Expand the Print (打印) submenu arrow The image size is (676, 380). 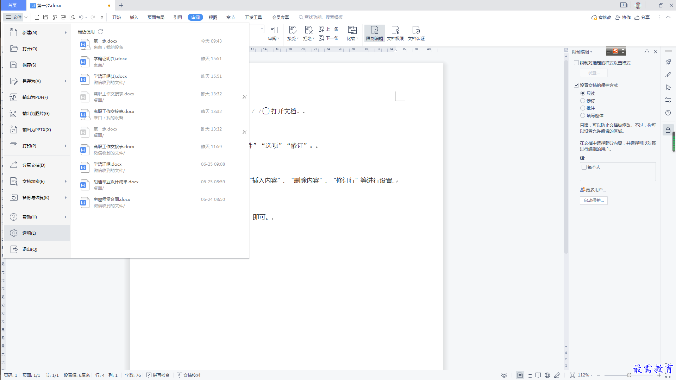(66, 146)
